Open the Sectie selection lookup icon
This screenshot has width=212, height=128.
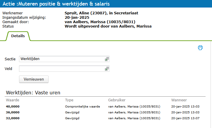click(107, 59)
